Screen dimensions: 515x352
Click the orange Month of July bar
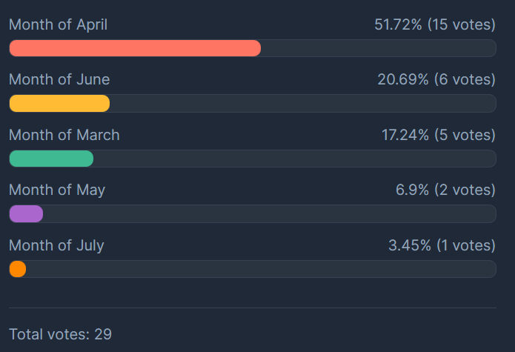click(18, 269)
